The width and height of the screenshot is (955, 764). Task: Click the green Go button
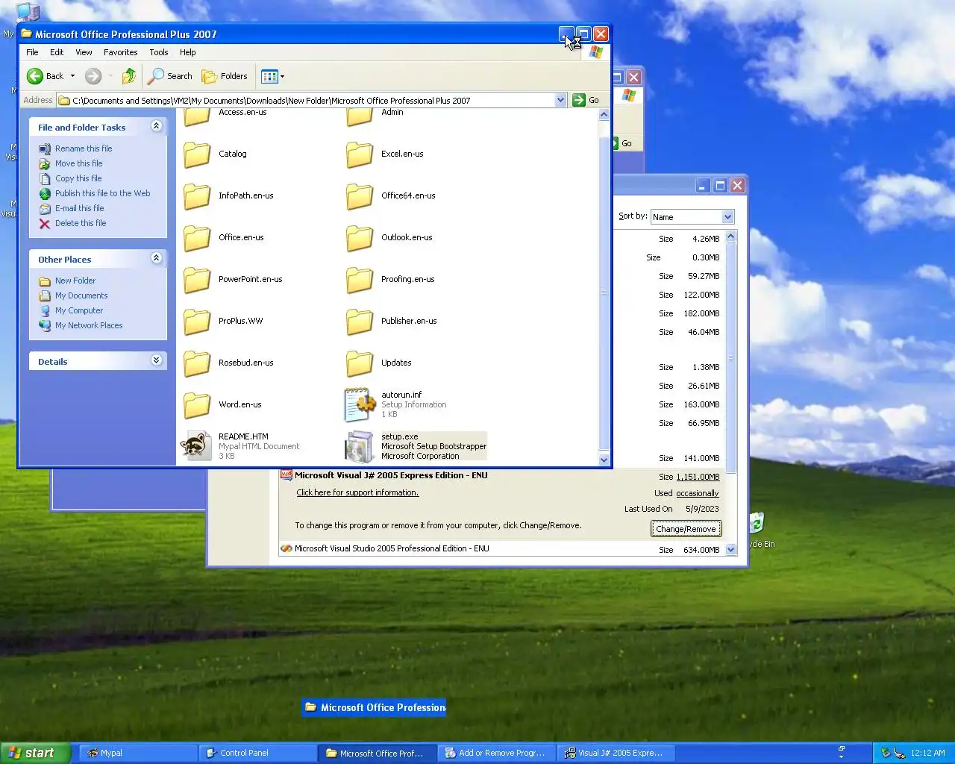click(x=586, y=100)
